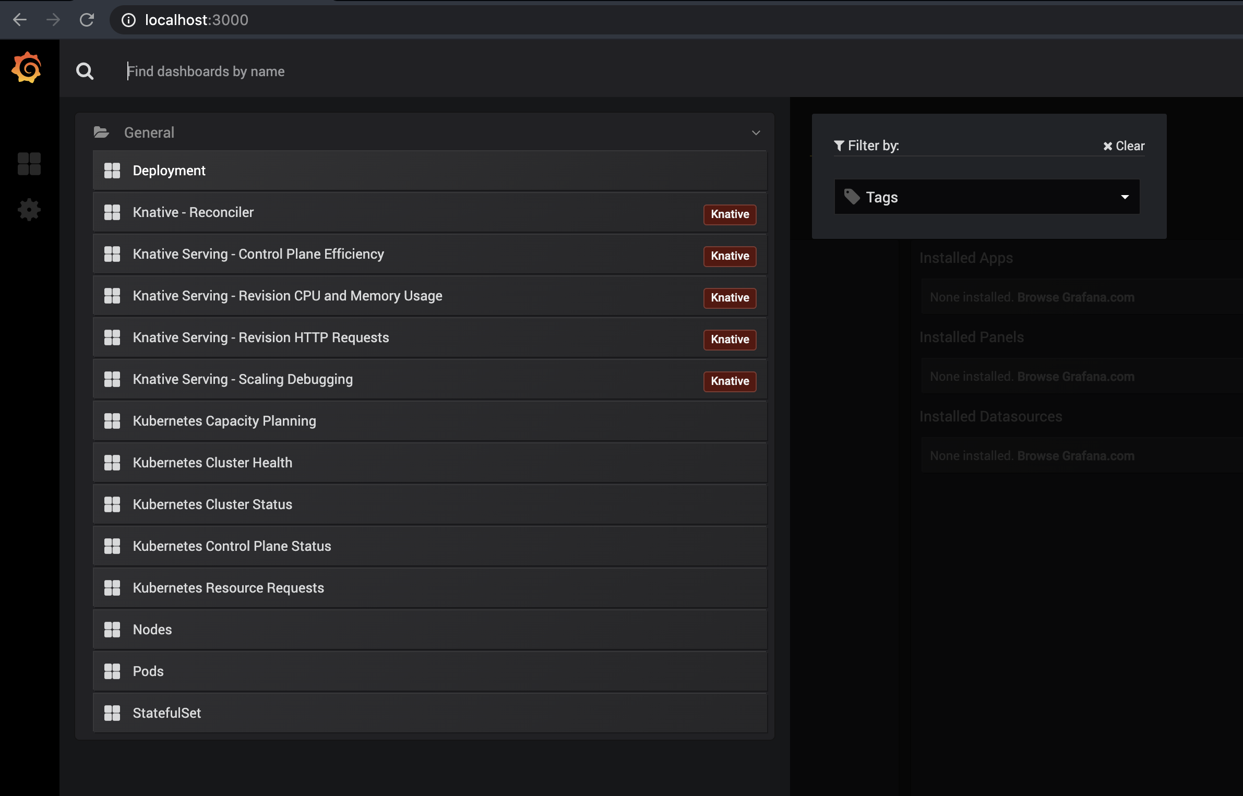Click the General folder icon

click(101, 132)
